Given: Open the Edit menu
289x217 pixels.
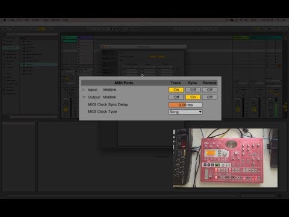Looking at the screenshot, I should (26, 20).
